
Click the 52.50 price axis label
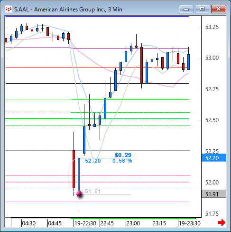(212, 120)
